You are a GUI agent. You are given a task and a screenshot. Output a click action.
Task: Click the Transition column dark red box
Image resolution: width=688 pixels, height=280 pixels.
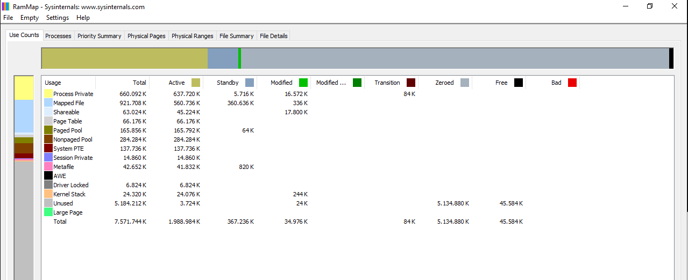(x=411, y=83)
